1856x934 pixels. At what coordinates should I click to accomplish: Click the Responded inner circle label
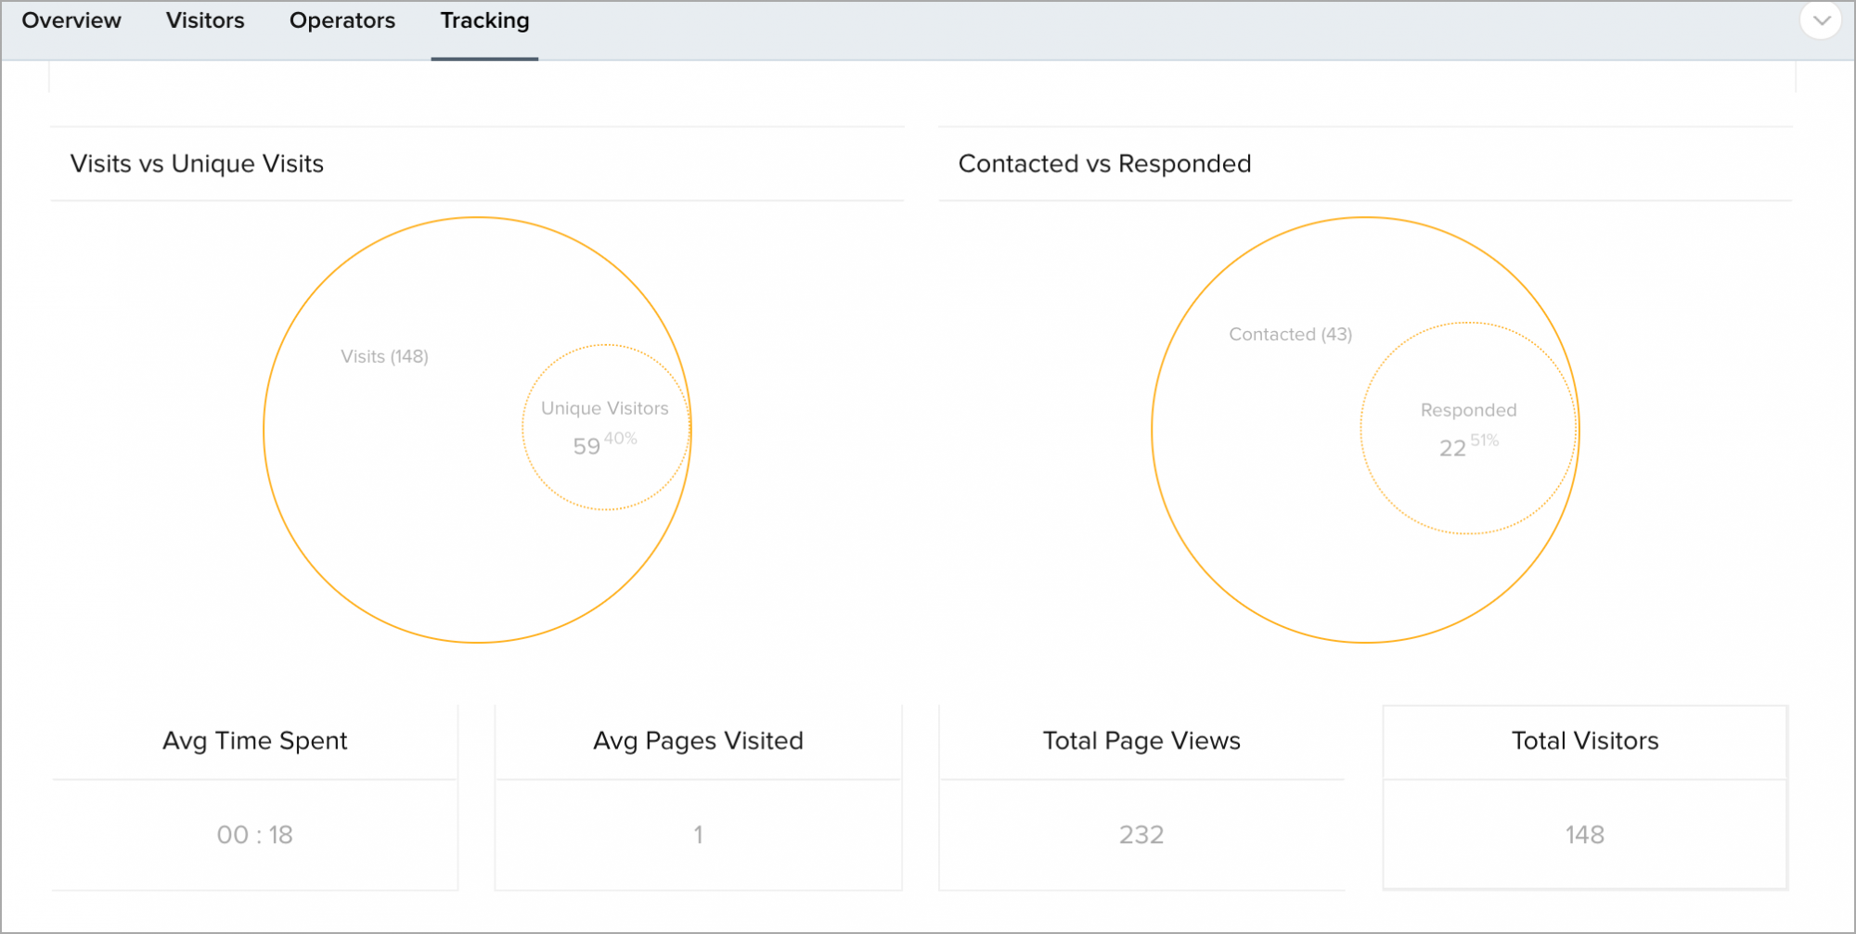pyautogui.click(x=1468, y=410)
